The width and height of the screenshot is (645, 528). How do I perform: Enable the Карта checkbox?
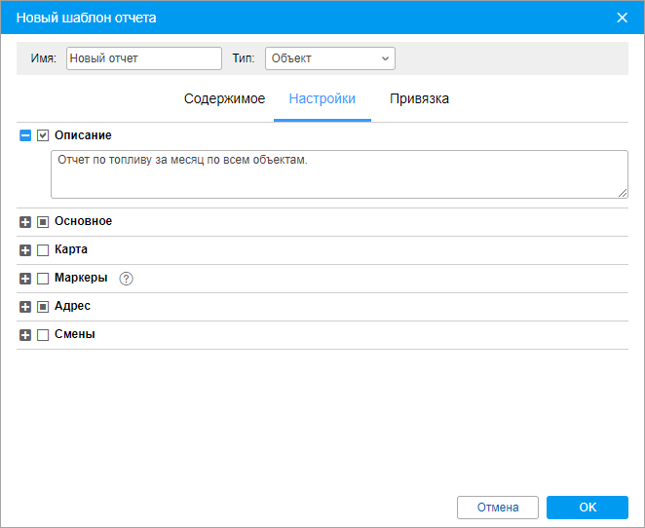43,250
